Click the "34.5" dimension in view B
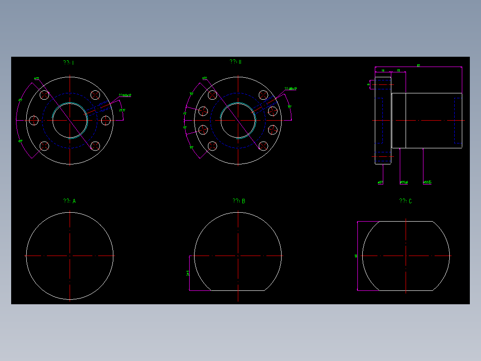Image resolution: width=481 pixels, height=361 pixels. tap(188, 273)
